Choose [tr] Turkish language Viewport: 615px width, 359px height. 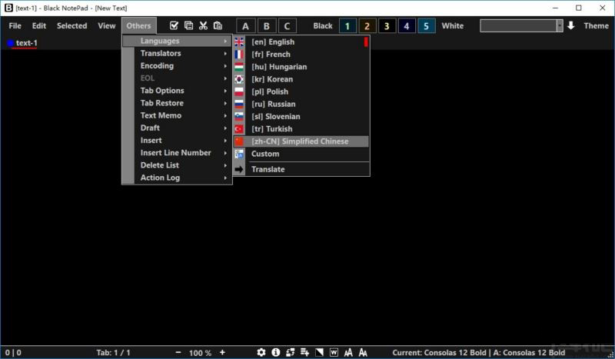pyautogui.click(x=301, y=128)
